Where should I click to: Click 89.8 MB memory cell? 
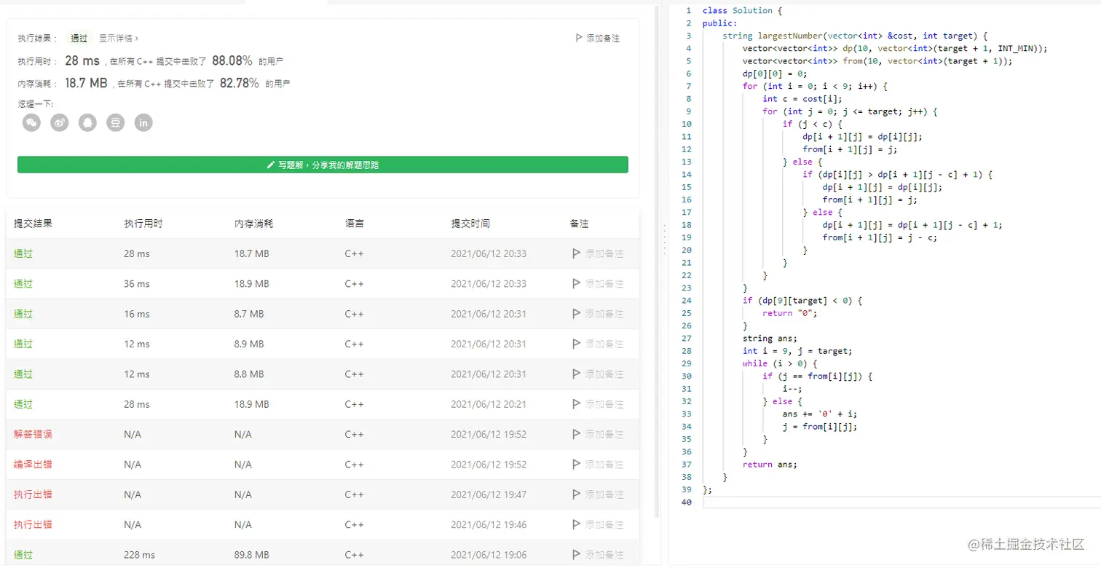(x=251, y=555)
